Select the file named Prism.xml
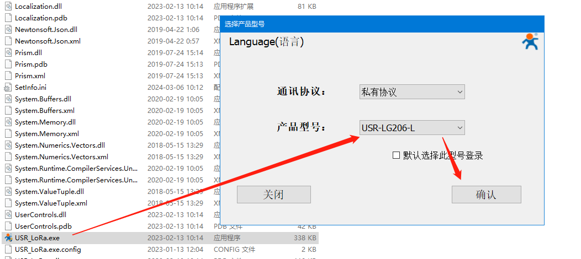Viewport: 581px width, 259px height. (30, 75)
